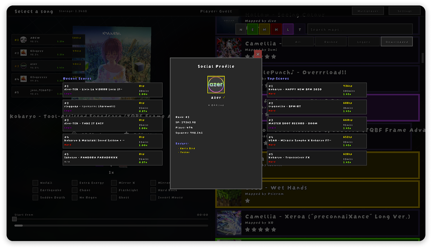Open top score MASTER BOOT RECORD - DOOM

pos(317,124)
